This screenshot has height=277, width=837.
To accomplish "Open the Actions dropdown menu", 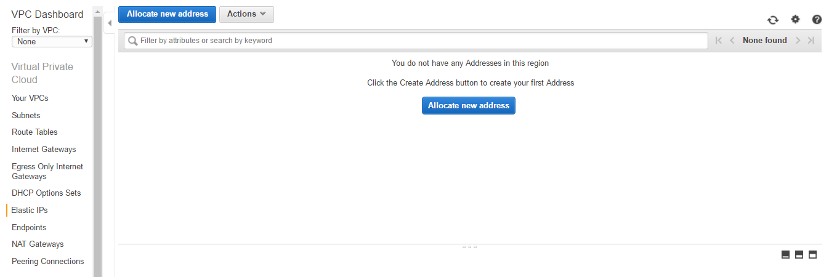I will (x=246, y=14).
